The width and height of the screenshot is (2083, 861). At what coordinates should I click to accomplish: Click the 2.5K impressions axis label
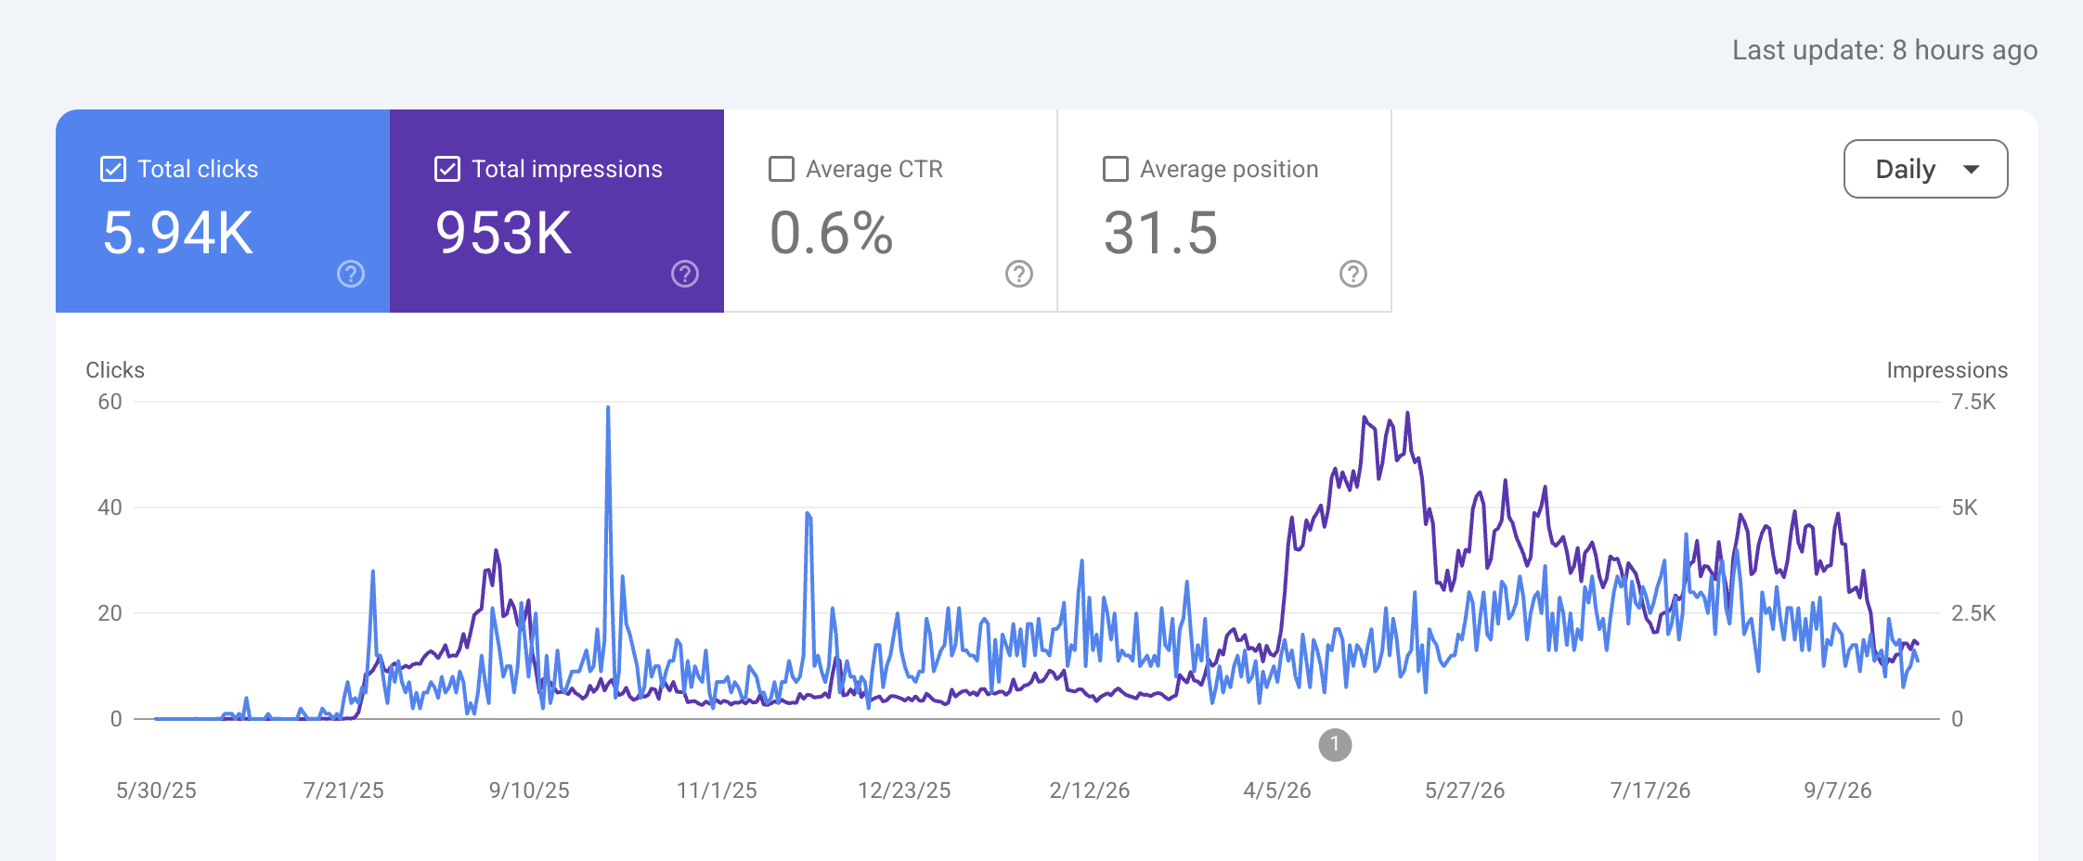[1973, 613]
